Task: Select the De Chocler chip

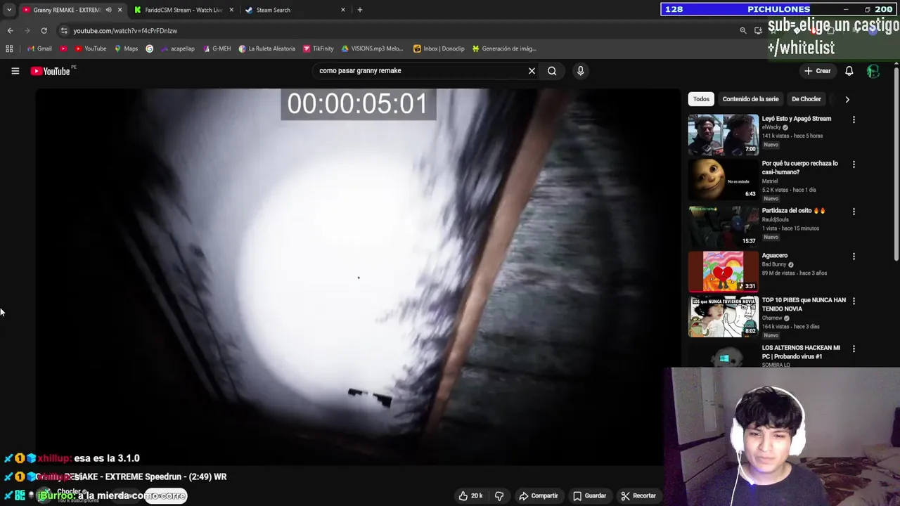Action: [806, 99]
